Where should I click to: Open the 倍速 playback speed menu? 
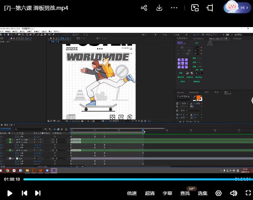tap(132, 193)
